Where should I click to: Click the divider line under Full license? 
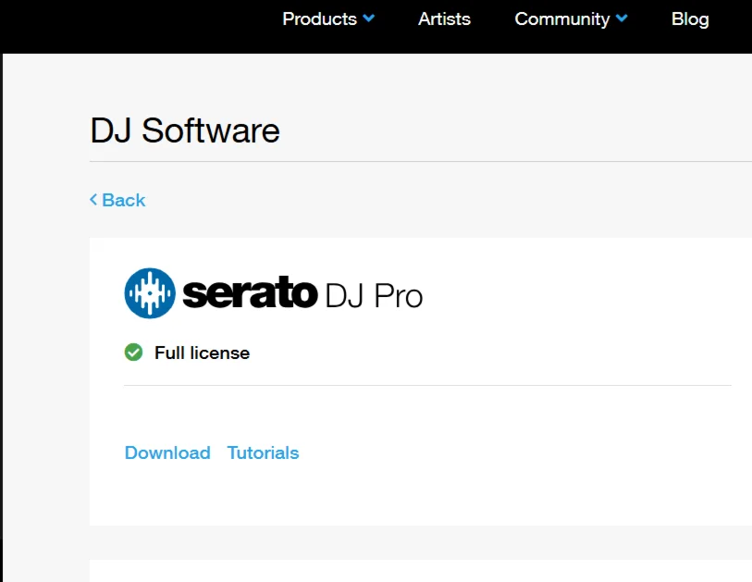point(427,385)
